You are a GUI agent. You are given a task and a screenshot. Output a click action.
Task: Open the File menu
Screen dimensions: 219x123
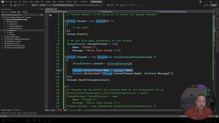tap(6, 2)
